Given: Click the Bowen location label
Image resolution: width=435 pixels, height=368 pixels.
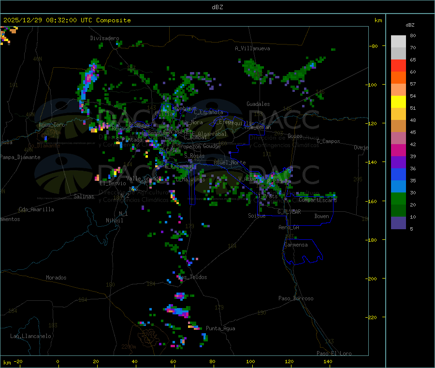Looking at the screenshot, I should [322, 216].
